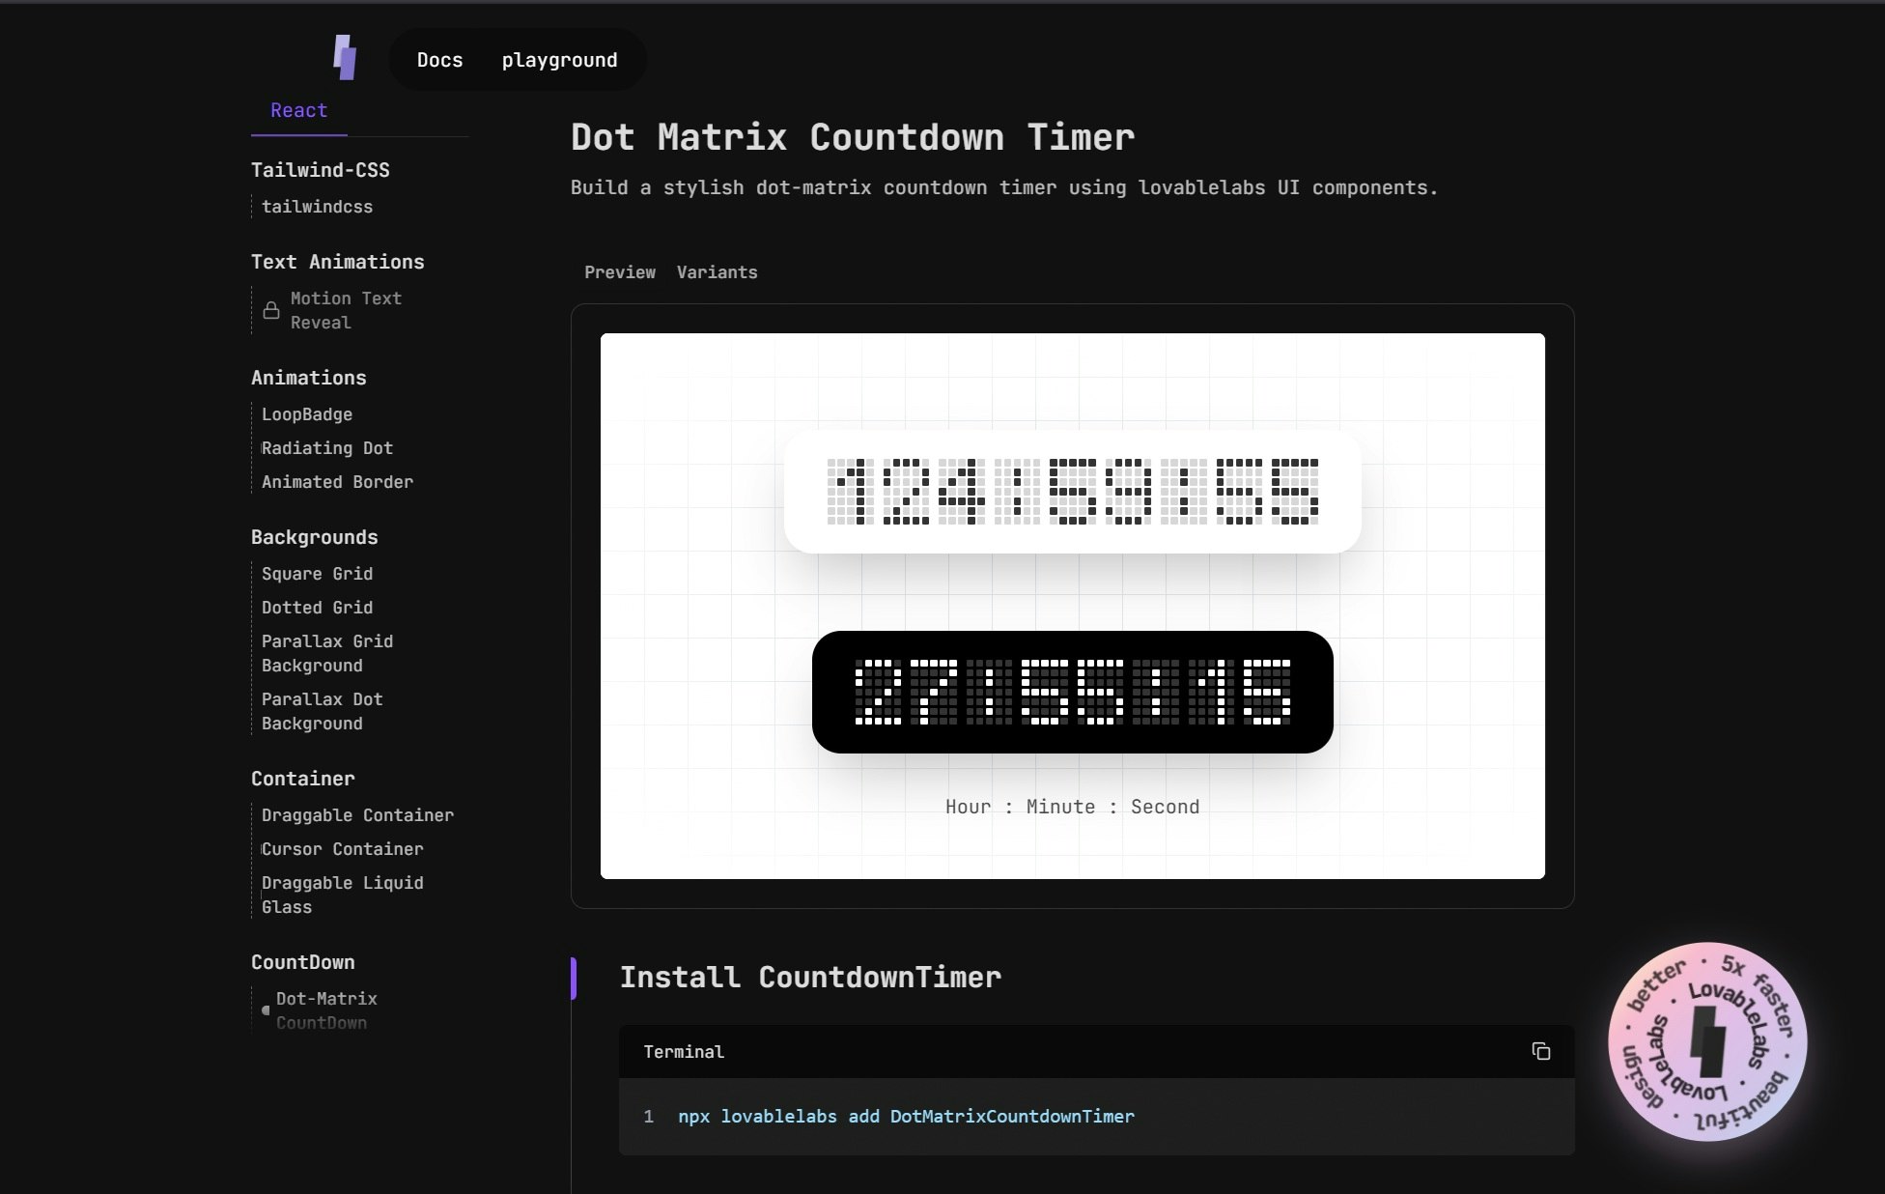Go to the LoopBadge component page
Image resolution: width=1885 pixels, height=1194 pixels.
click(307, 414)
